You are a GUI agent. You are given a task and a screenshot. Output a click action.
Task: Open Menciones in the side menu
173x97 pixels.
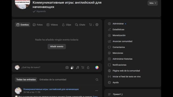[132, 53]
